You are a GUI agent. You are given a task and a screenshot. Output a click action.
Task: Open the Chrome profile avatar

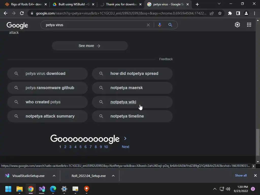pos(246,13)
